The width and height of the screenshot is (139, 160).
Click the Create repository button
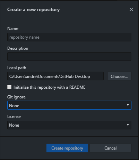(x=67, y=148)
